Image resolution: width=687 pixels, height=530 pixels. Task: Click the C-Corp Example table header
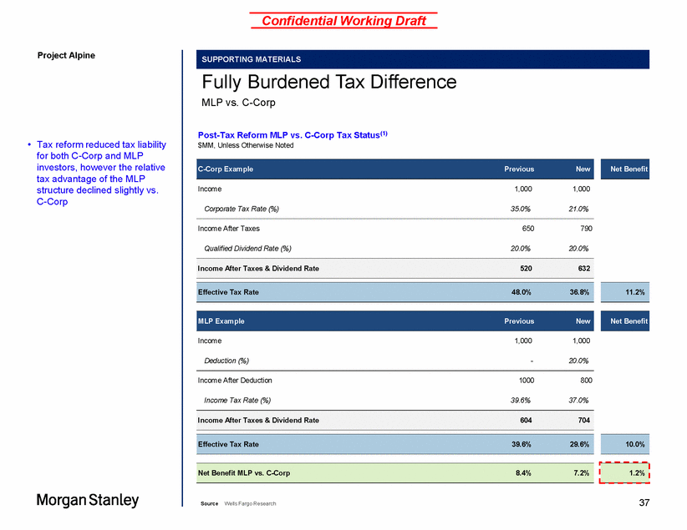226,169
